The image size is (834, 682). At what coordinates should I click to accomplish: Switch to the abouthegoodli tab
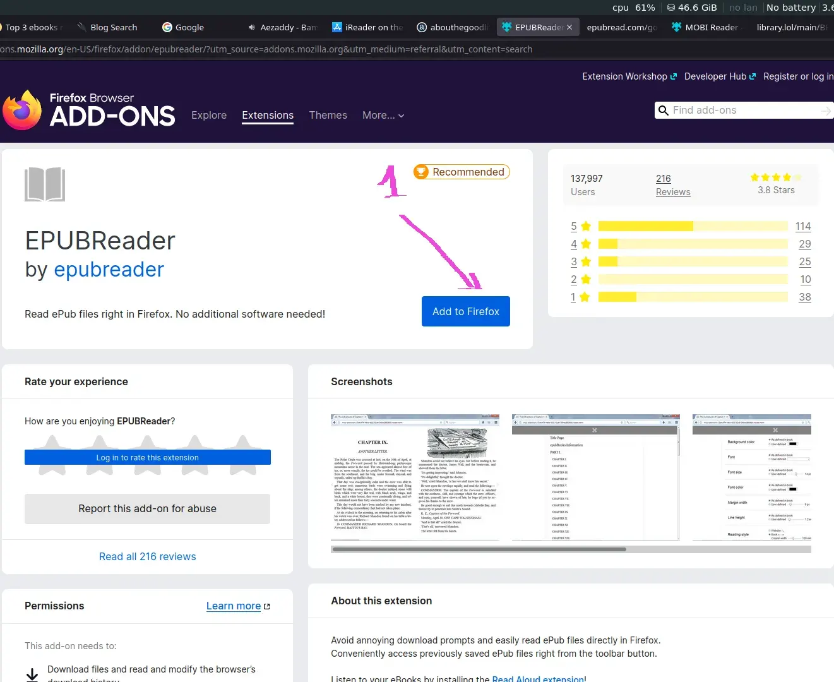(453, 27)
